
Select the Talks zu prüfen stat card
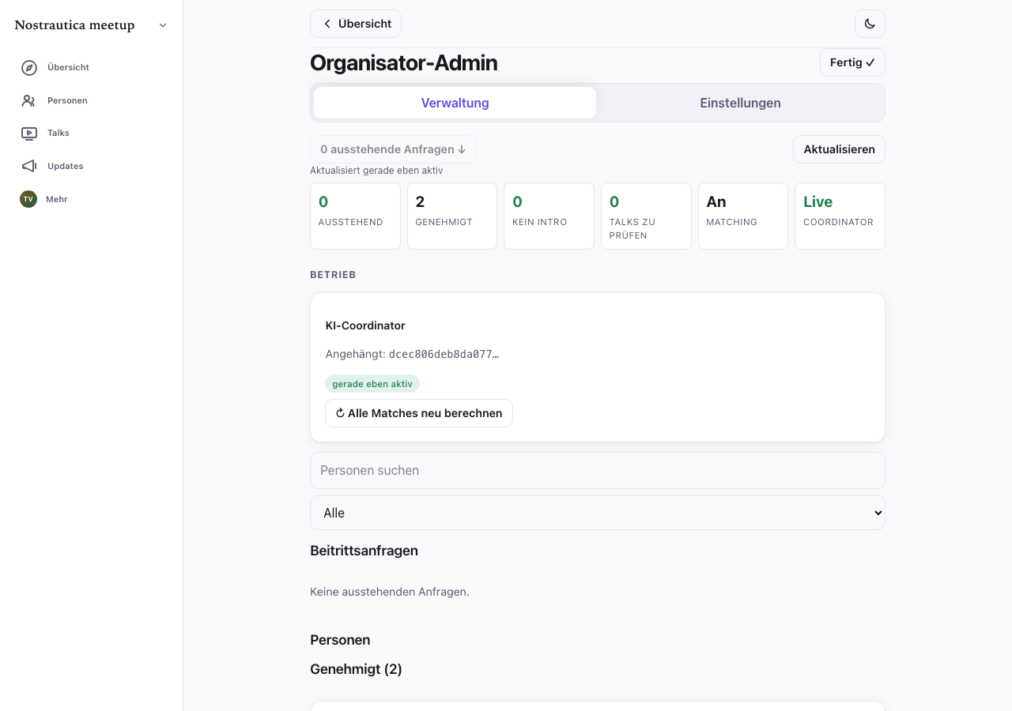click(646, 216)
